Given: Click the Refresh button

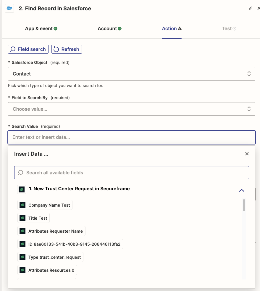Looking at the screenshot, I should (x=67, y=49).
